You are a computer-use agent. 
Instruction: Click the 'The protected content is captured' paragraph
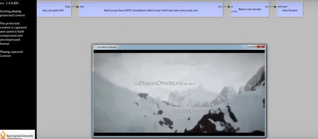[13, 33]
